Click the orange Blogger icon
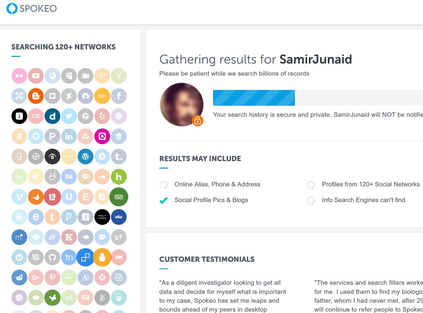 coord(36,96)
